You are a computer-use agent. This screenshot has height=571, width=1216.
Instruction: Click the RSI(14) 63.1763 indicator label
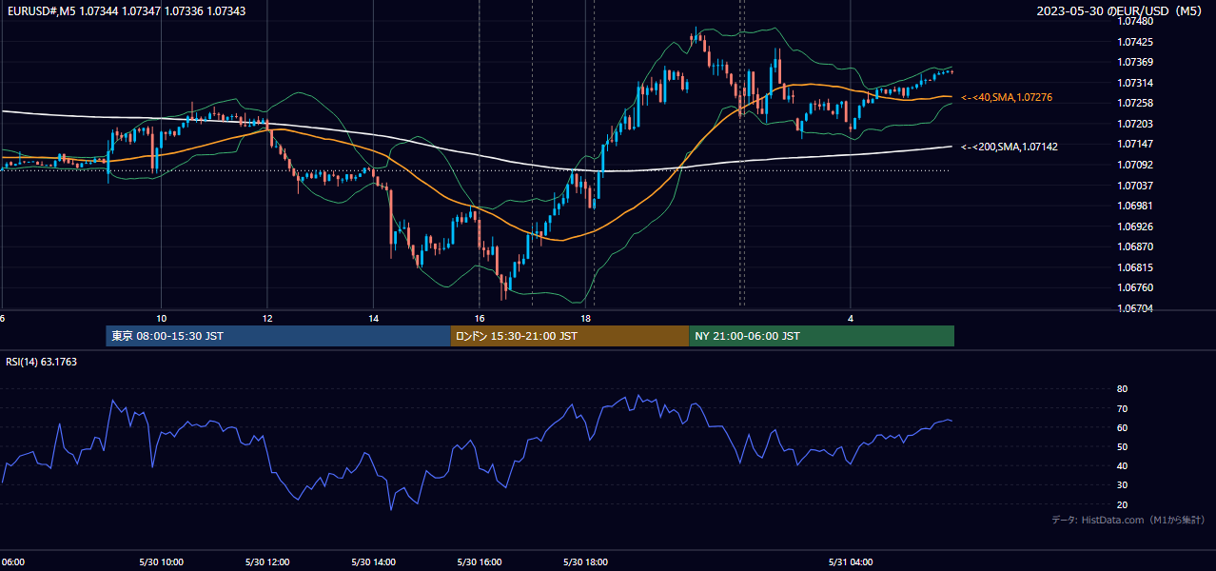[x=42, y=362]
